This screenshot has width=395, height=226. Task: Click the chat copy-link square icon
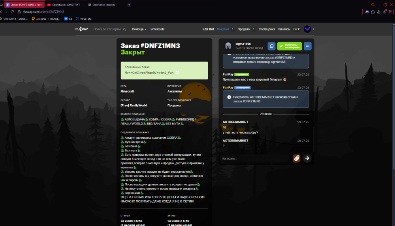[271, 46]
